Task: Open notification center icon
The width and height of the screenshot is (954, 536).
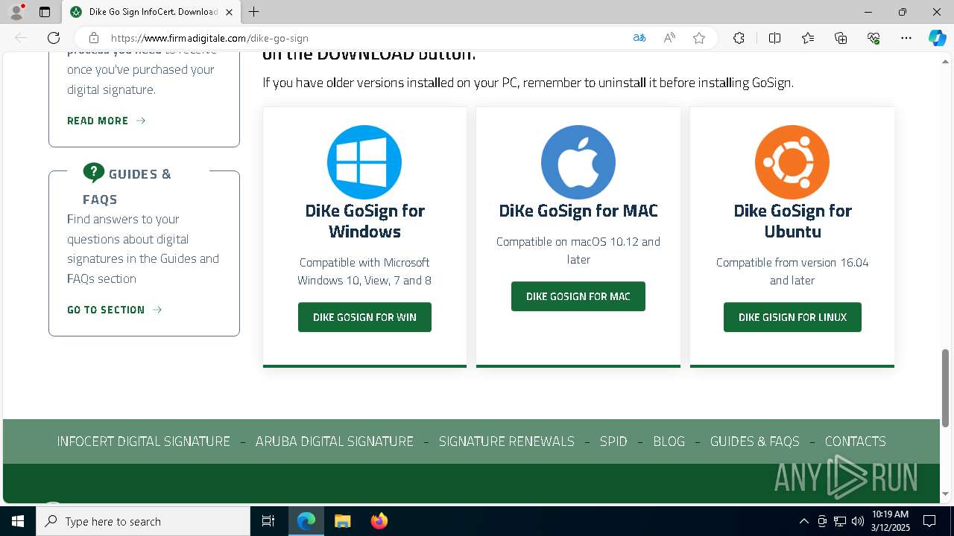Action: [929, 521]
